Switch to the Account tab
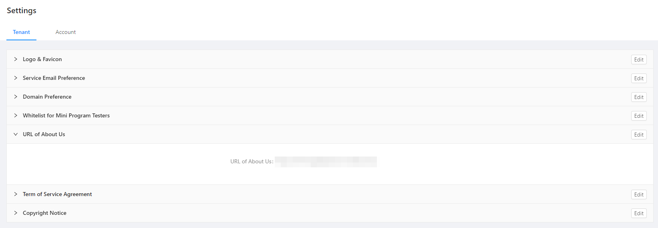Viewport: 658px width, 228px height. (66, 32)
